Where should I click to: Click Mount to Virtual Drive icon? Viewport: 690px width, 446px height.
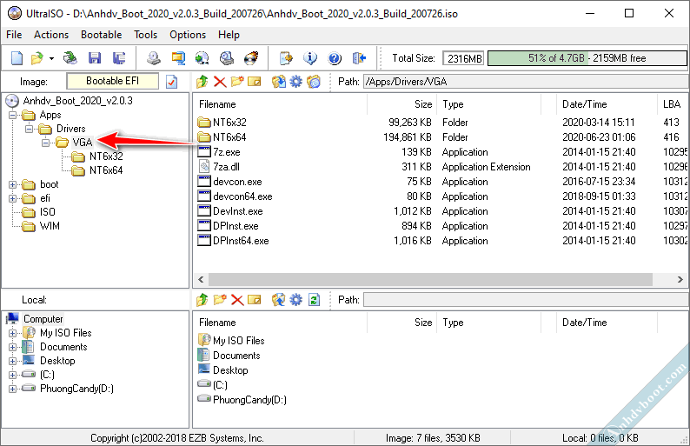227,58
